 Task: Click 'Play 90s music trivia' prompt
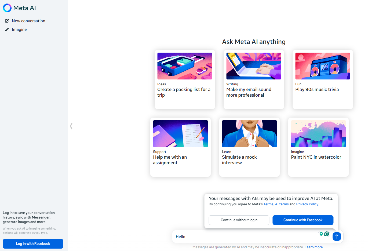pyautogui.click(x=317, y=90)
